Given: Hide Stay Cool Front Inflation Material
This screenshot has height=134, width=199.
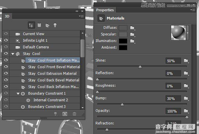Looking at the screenshot, I should coord(6,60).
